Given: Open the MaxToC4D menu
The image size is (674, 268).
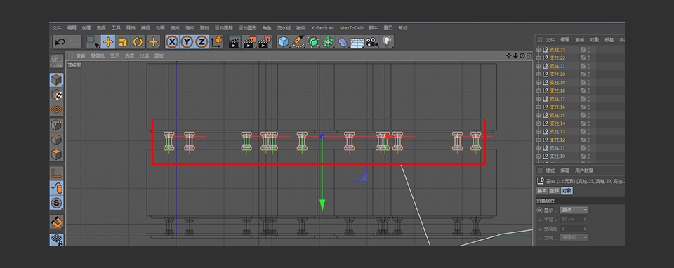Looking at the screenshot, I should 351,28.
